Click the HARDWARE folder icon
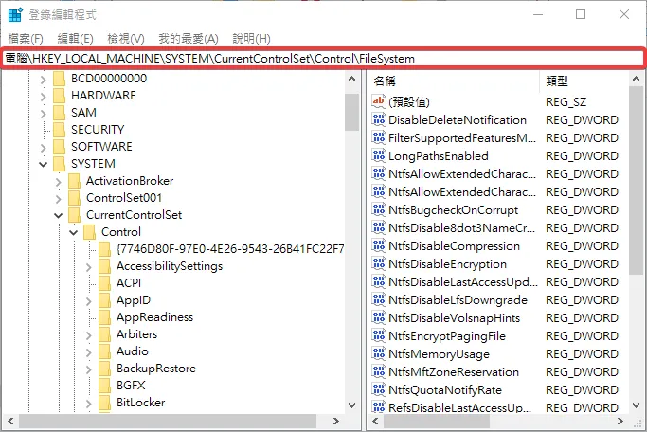The height and width of the screenshot is (432, 647). coord(60,96)
